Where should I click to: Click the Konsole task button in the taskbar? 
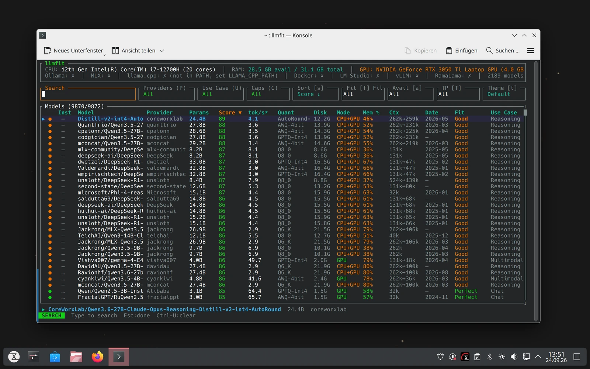click(119, 357)
